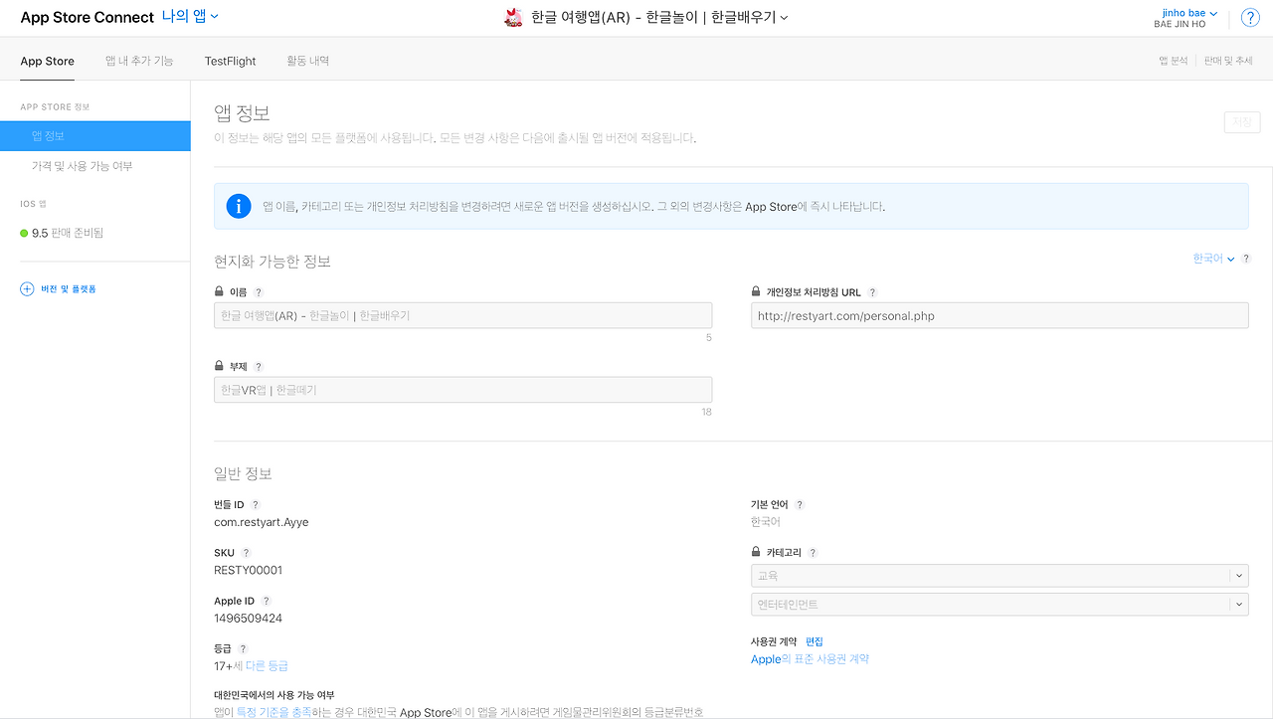Click the lock icon beside 개인정보 처리방침 URL
Screen dimensions: 1273x719
(x=756, y=292)
